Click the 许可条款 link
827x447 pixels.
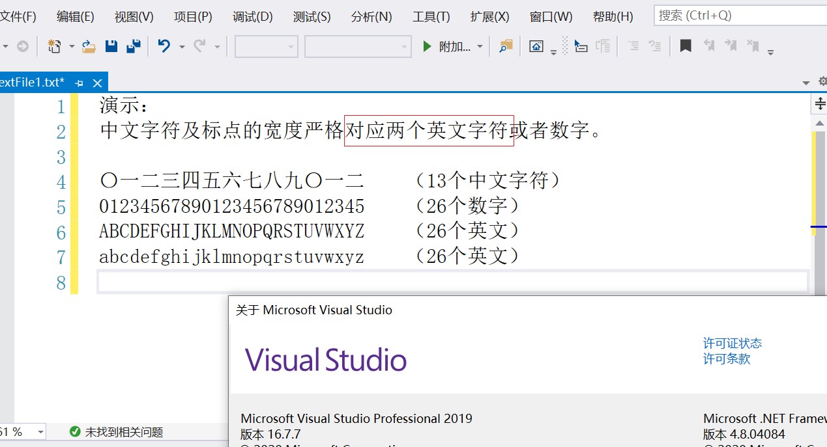click(726, 358)
